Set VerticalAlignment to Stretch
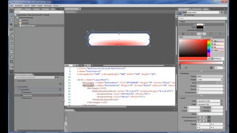Image resolution: width=237 pixels, height=133 pixels. click(209, 121)
